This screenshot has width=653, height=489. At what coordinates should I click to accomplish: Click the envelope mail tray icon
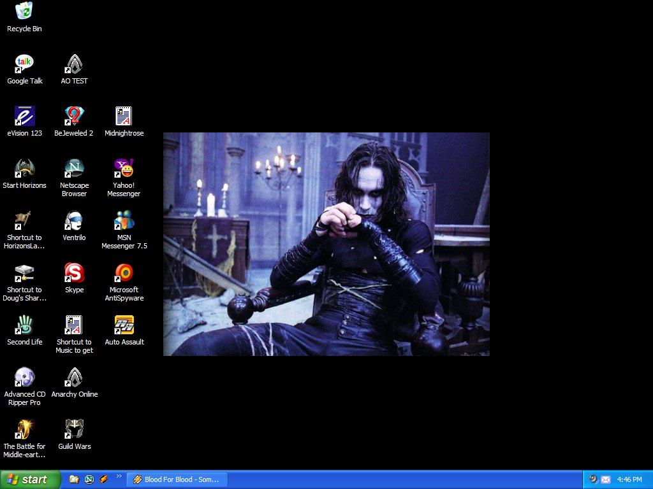point(605,479)
